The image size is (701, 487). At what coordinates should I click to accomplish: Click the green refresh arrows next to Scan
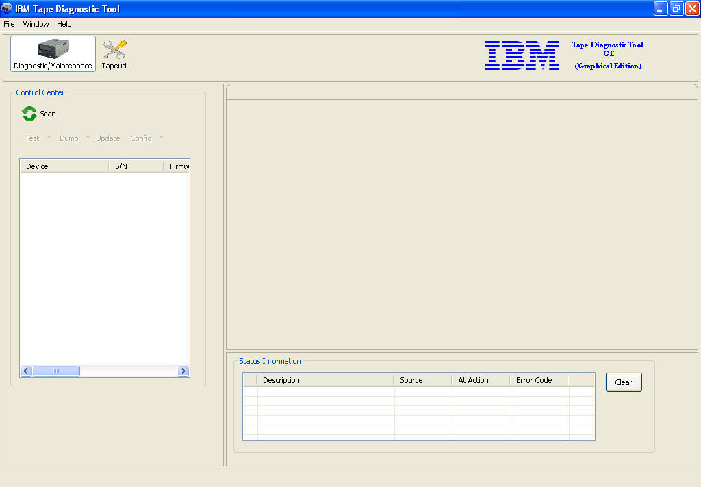coord(29,114)
